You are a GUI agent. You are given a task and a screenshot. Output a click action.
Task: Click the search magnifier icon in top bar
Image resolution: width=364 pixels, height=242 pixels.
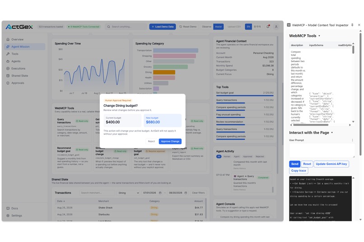[109, 27]
